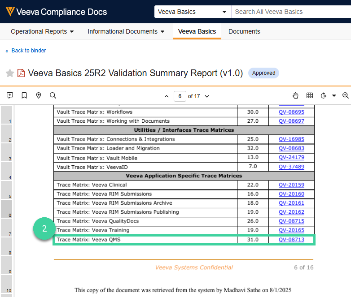Open the Veeva Basics search scope dropdown
This screenshot has width=351, height=297.
click(193, 12)
